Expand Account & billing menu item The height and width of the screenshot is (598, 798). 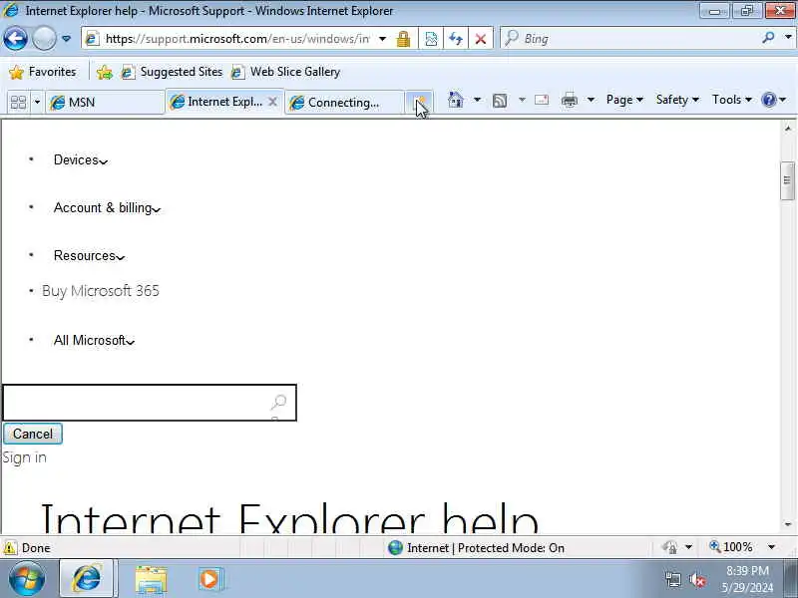[107, 208]
